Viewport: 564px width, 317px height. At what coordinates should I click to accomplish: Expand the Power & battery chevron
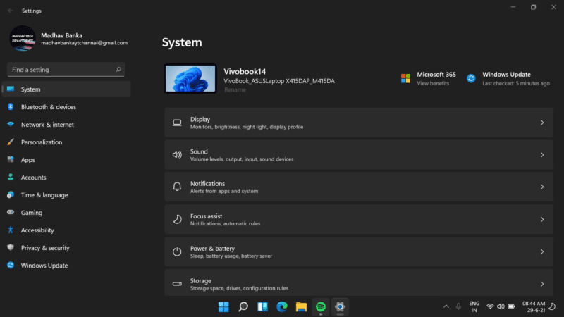541,251
